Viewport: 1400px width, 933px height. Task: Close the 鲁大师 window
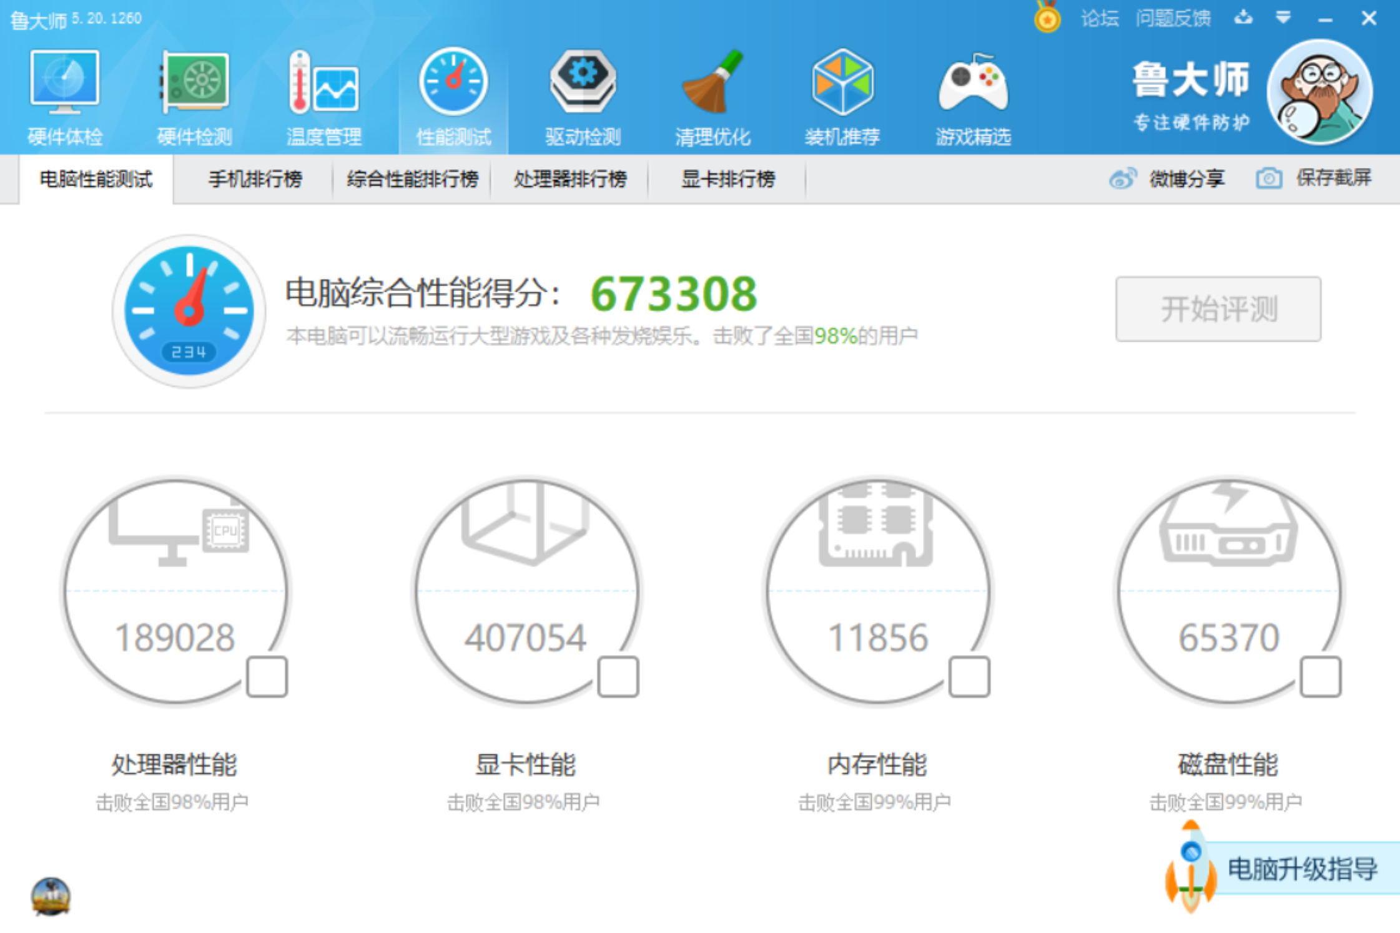[1369, 18]
